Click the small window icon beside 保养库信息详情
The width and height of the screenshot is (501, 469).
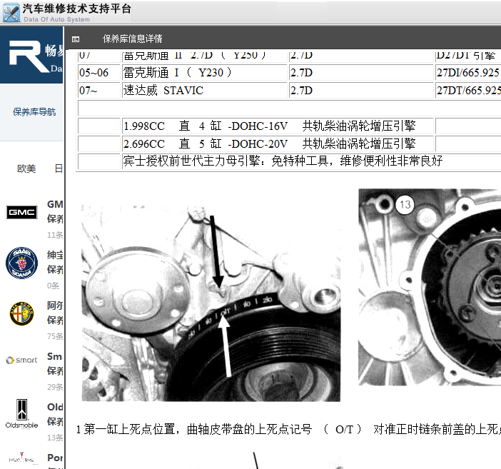[76, 39]
